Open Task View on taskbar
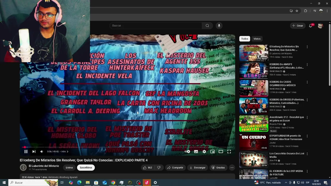The height and width of the screenshot is (186, 331). coord(62,183)
